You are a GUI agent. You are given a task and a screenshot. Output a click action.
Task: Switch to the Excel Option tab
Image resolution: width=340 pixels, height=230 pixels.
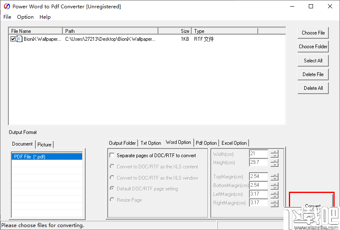(x=234, y=143)
